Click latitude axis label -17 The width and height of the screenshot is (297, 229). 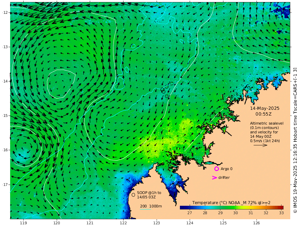5,185
